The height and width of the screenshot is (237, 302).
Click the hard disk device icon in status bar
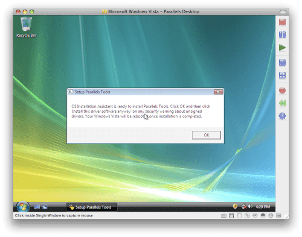coord(239,216)
